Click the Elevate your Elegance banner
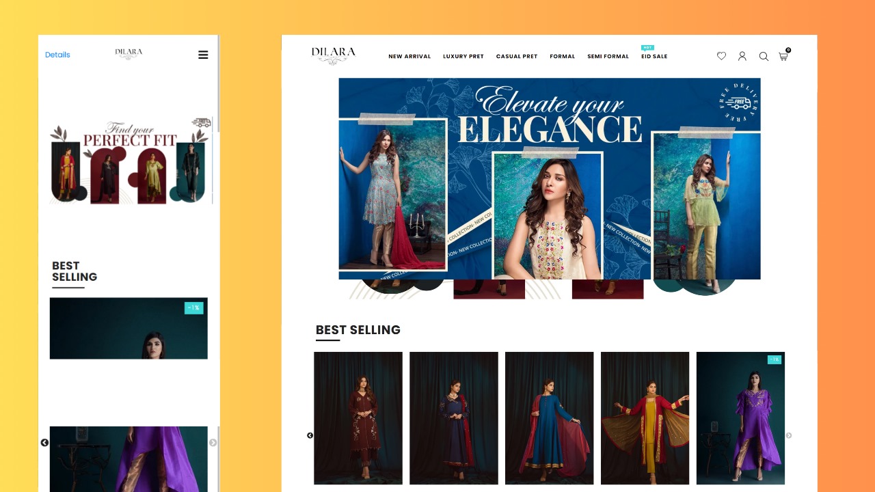The image size is (875, 492). click(x=550, y=178)
